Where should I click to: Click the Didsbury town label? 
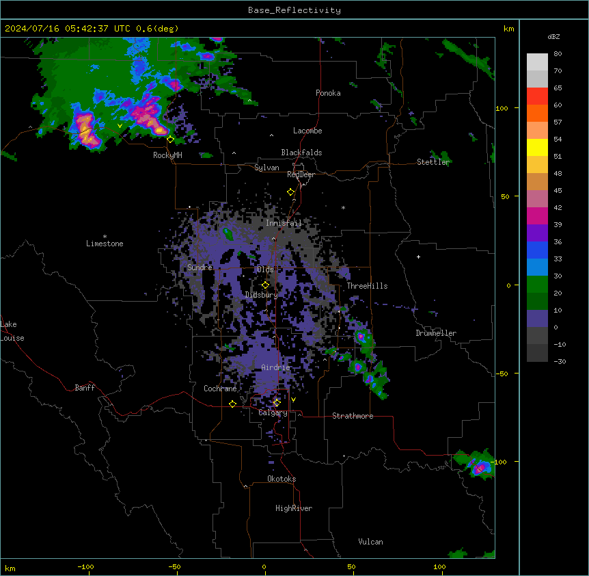pyautogui.click(x=262, y=295)
